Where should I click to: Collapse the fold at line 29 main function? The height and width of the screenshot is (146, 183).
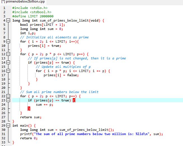click(8, 126)
